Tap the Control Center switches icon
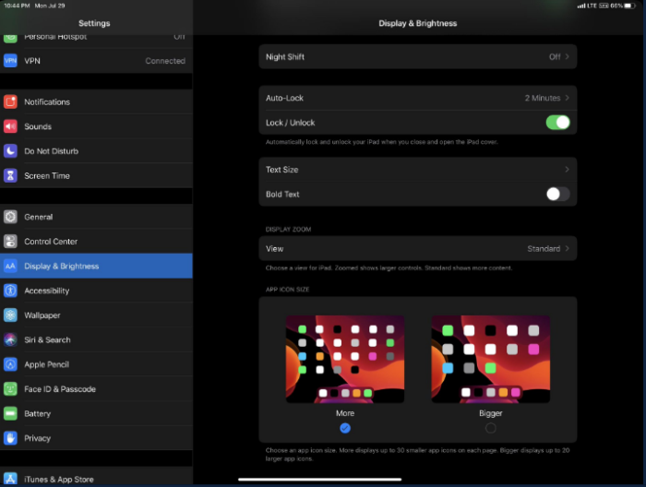 pyautogui.click(x=10, y=242)
